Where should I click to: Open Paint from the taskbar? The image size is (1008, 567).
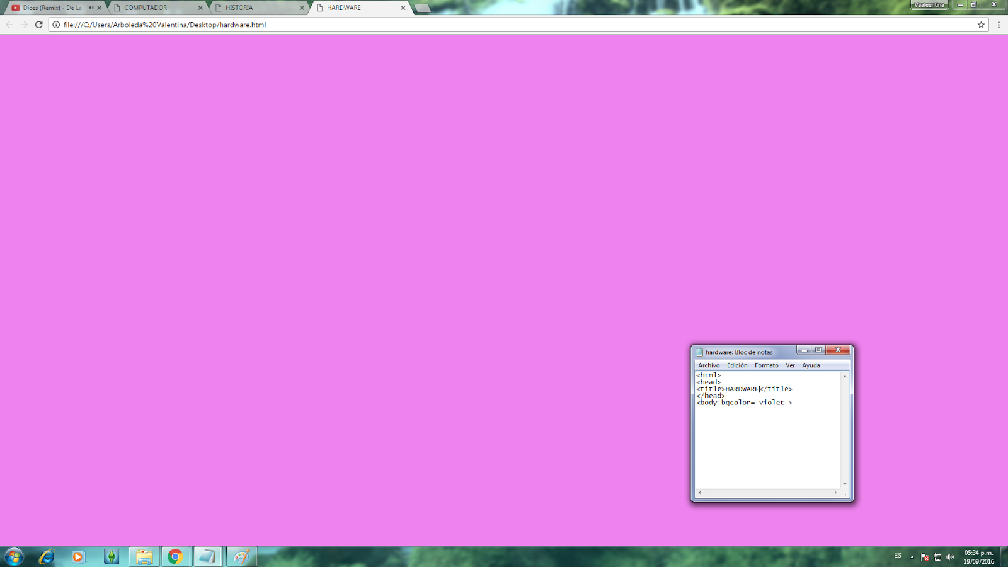pos(241,556)
